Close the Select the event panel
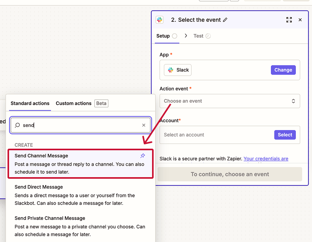The image size is (312, 242). point(300,20)
